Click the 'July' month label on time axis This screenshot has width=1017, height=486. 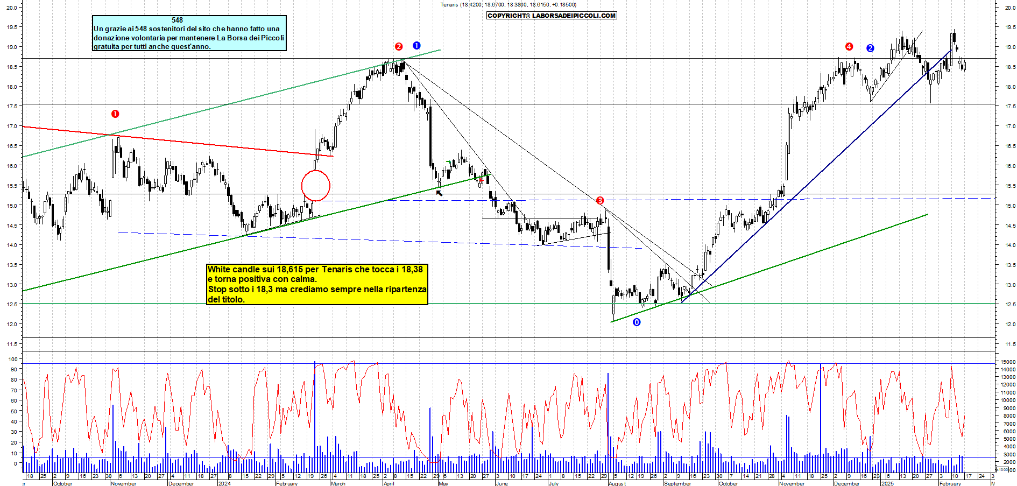point(554,483)
